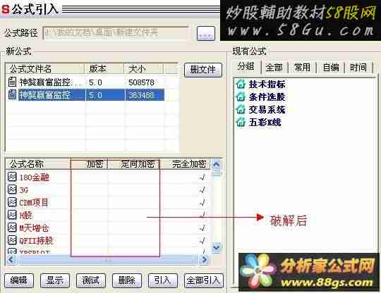Click the 公式路径 input field
This screenshot has height=293, width=381.
click(116, 32)
